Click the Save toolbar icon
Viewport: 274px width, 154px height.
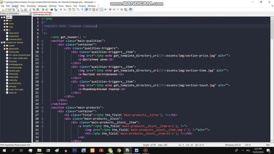(x=10, y=9)
